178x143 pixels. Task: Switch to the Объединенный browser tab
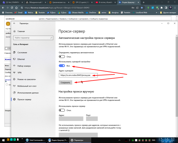[x=36, y=2]
